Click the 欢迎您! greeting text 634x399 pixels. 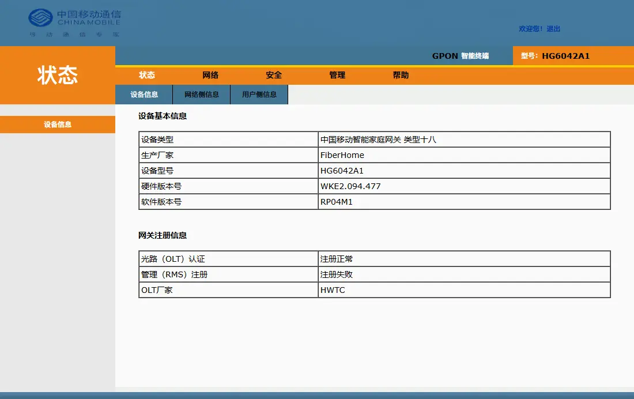pyautogui.click(x=530, y=29)
